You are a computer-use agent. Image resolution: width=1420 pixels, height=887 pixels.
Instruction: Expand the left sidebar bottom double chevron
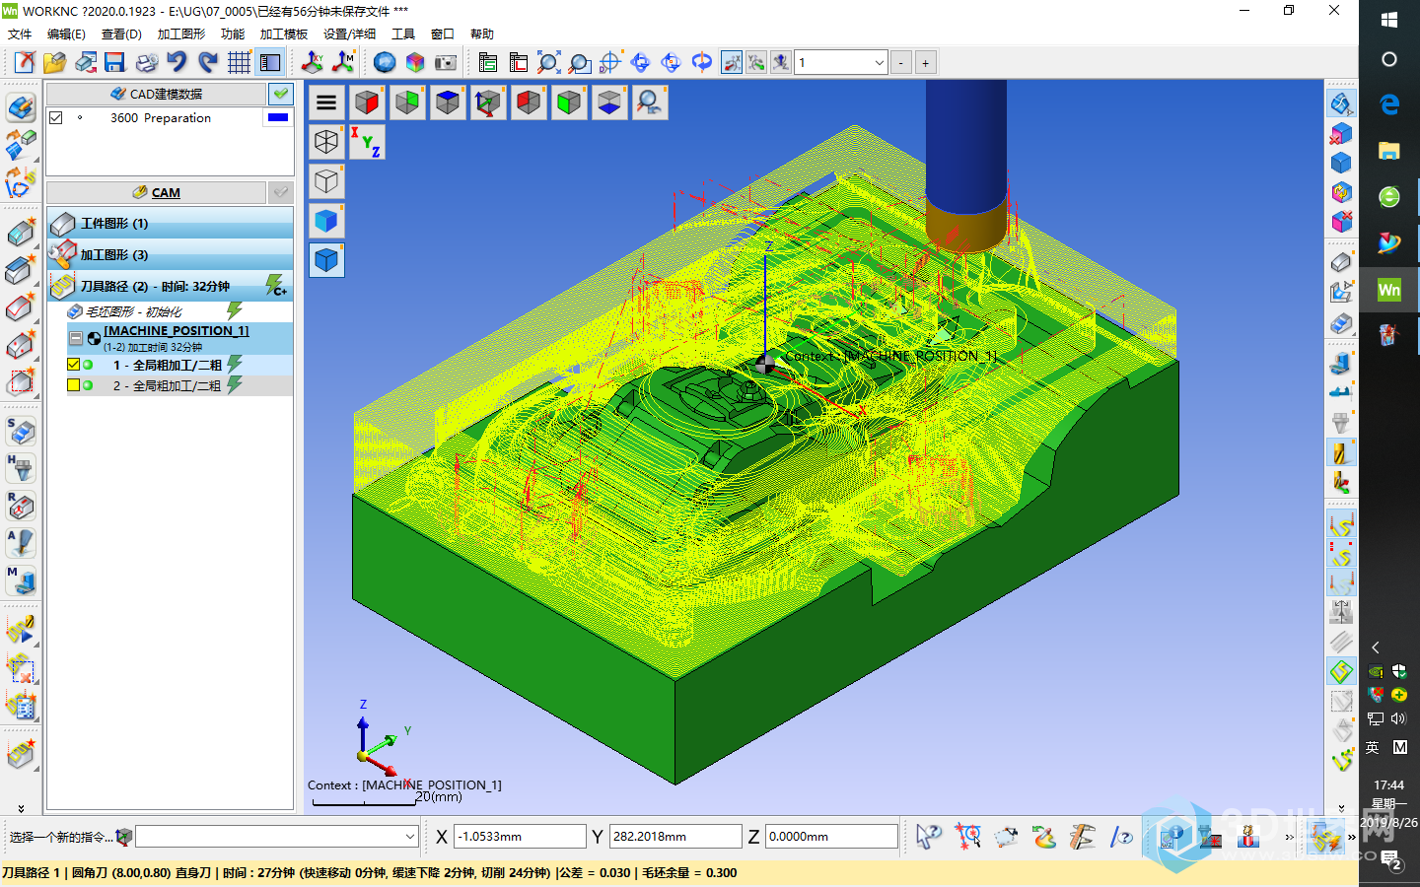[x=21, y=809]
